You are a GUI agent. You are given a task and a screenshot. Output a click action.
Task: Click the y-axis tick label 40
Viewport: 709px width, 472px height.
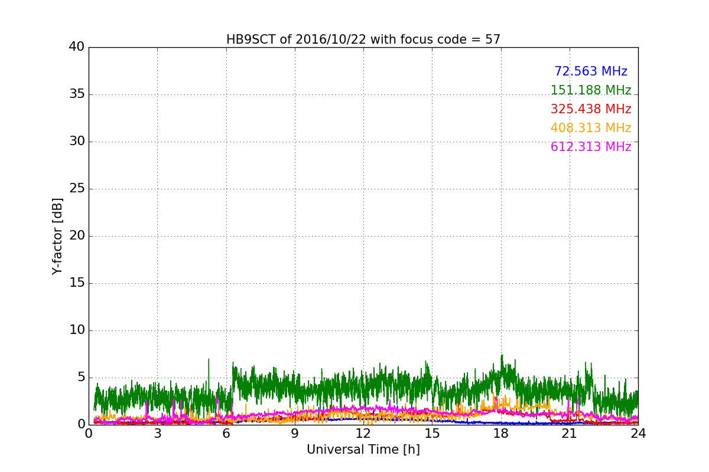click(x=77, y=47)
